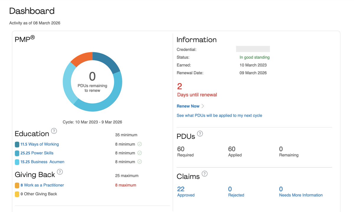Screen dimensions: 354x212
Task: Click the Days until renewal text
Action: (x=197, y=95)
